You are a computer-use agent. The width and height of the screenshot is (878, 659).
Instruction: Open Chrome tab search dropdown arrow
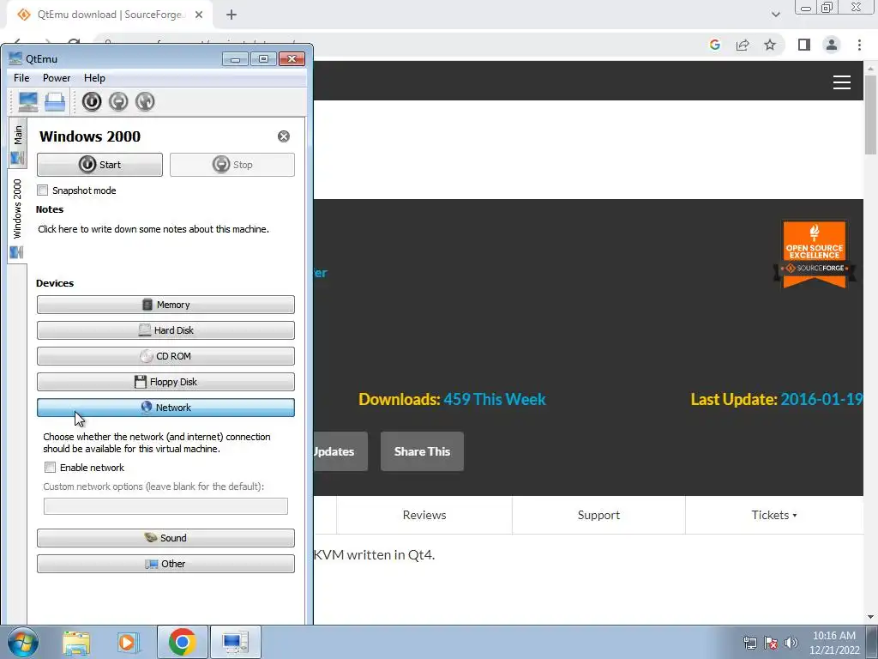click(775, 15)
